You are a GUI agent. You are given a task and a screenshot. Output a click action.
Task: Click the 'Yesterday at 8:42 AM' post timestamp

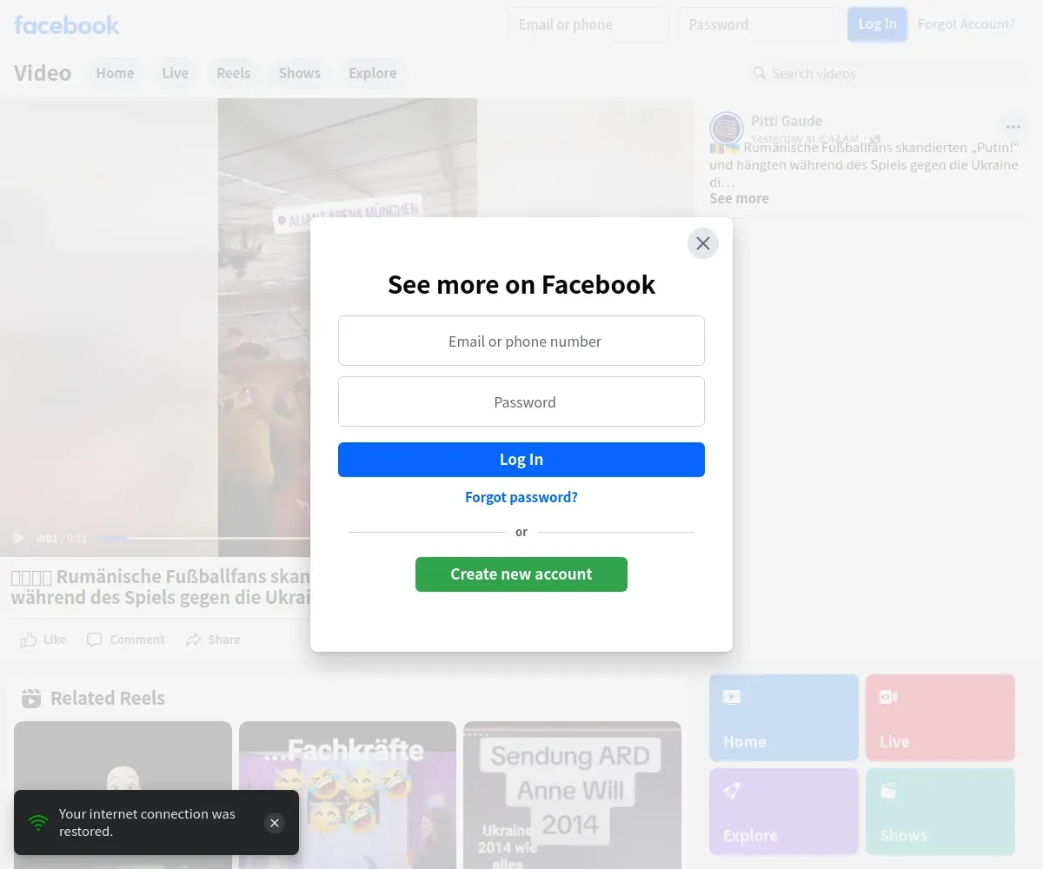click(x=805, y=138)
